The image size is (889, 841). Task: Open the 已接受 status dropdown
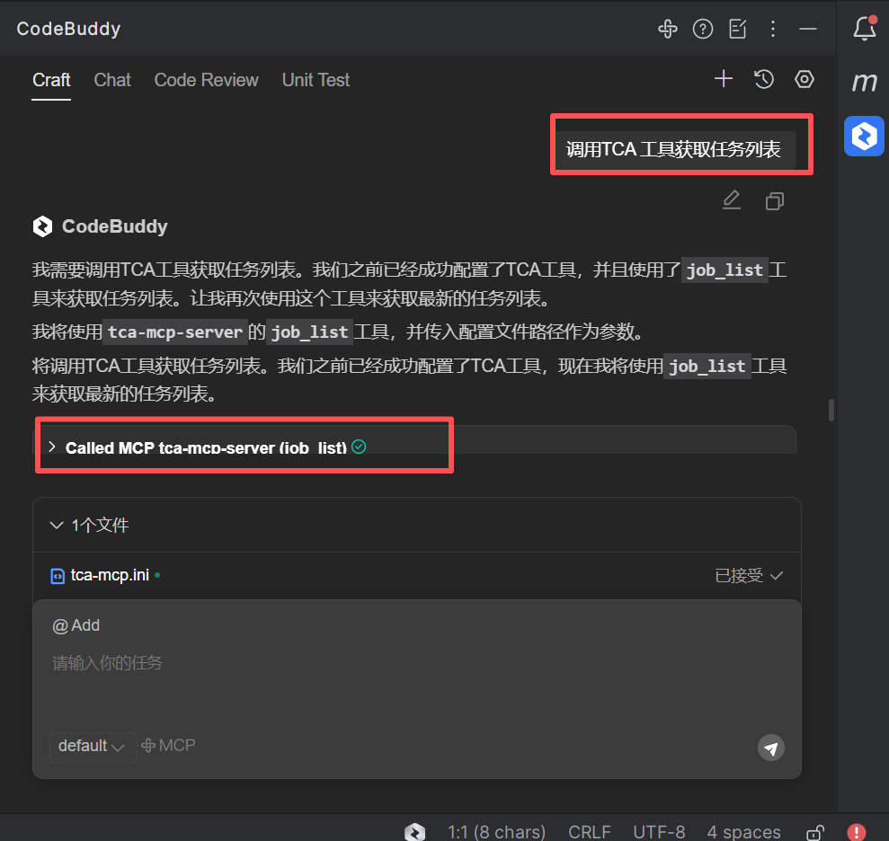pyautogui.click(x=749, y=576)
